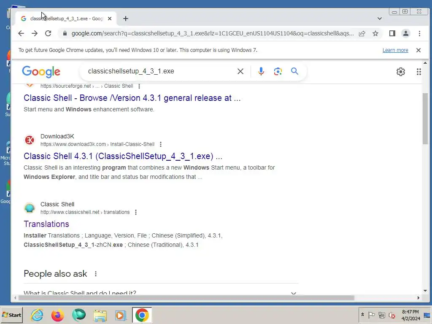Launch Internet Explorer from taskbar
The width and height of the screenshot is (432, 324).
[37, 315]
